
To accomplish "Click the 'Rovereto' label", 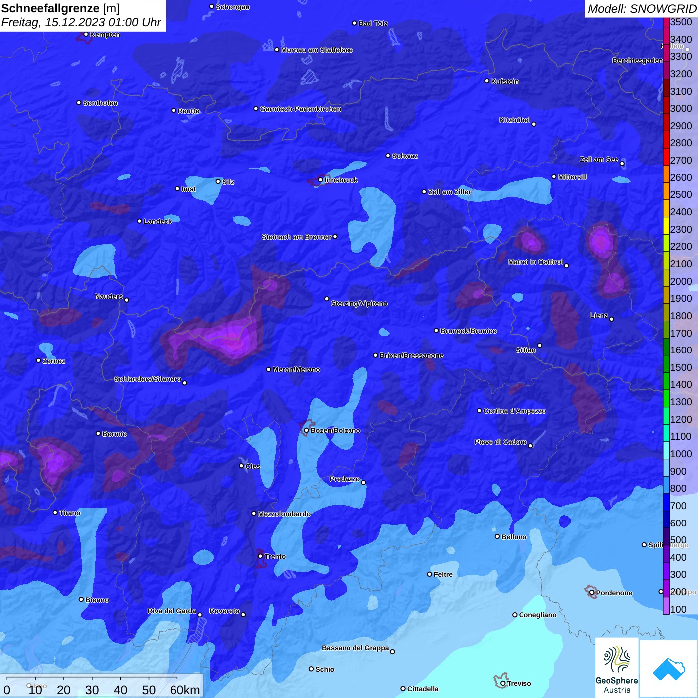I will (x=224, y=611).
